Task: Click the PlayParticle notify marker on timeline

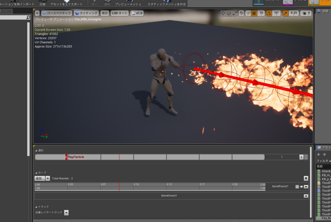Action: pos(66,157)
